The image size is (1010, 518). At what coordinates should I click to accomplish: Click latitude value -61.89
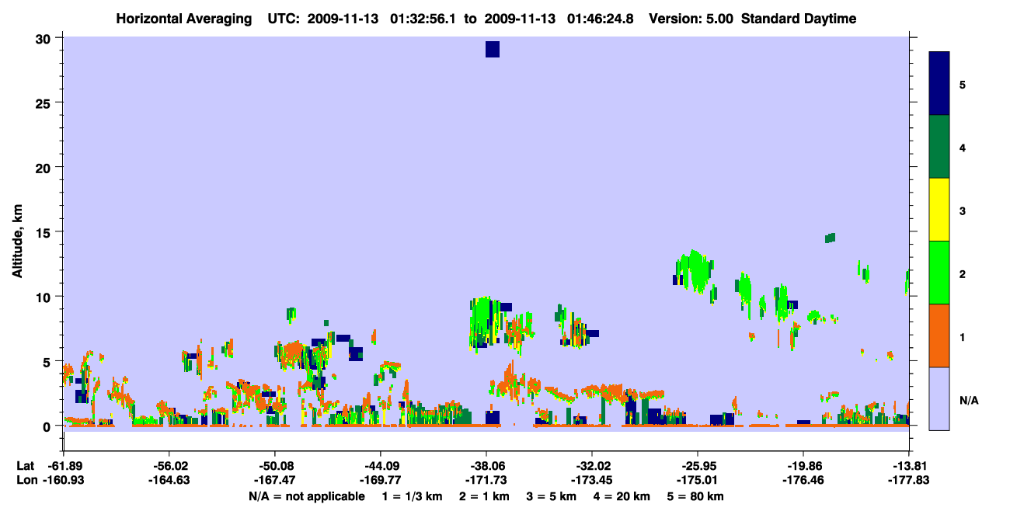click(x=64, y=466)
